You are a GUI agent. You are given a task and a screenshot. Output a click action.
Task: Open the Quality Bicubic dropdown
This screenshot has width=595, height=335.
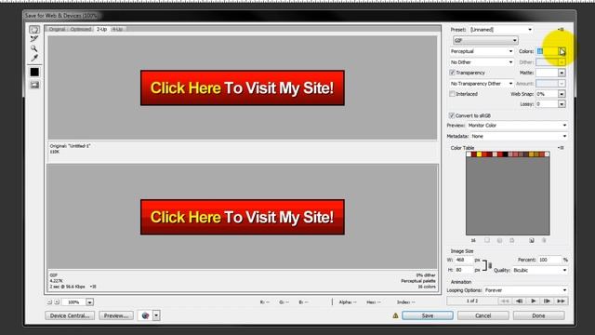coord(539,271)
